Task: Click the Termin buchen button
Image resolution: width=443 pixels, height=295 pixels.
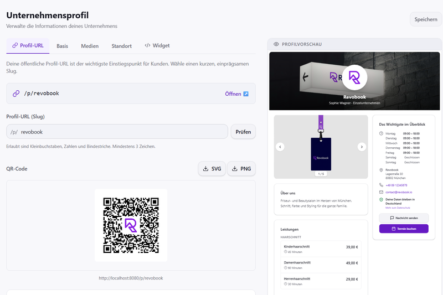Action: coord(404,229)
